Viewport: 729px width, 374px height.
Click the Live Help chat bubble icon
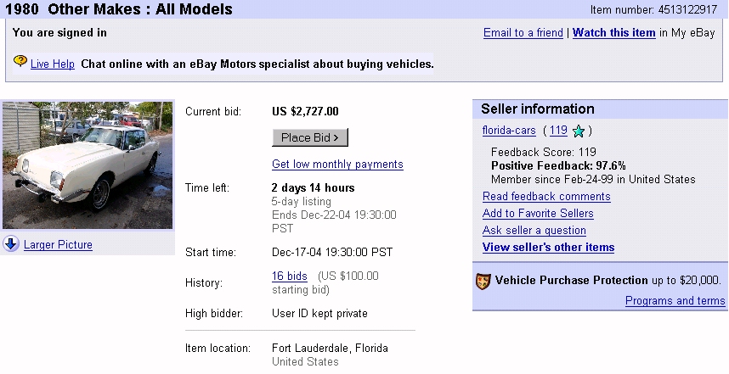pyautogui.click(x=20, y=62)
